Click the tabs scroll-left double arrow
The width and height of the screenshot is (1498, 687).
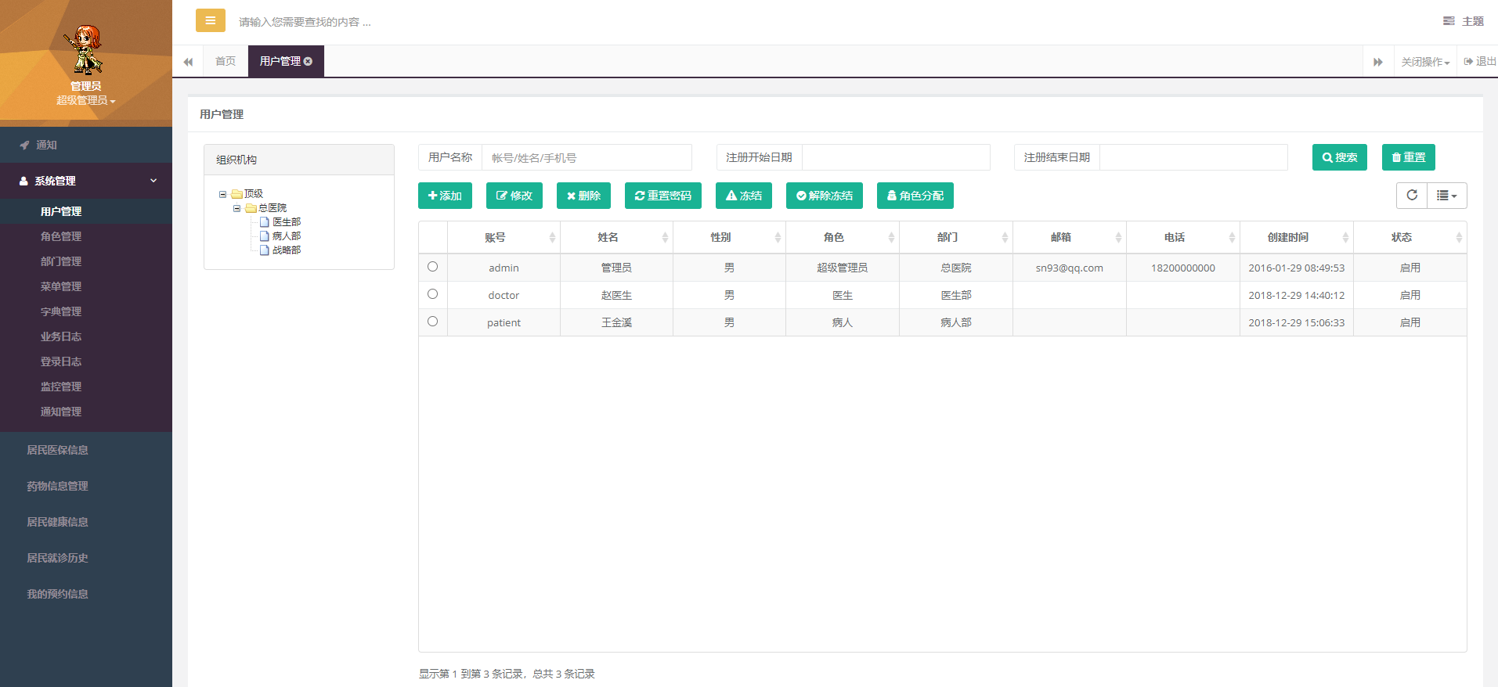tap(188, 62)
